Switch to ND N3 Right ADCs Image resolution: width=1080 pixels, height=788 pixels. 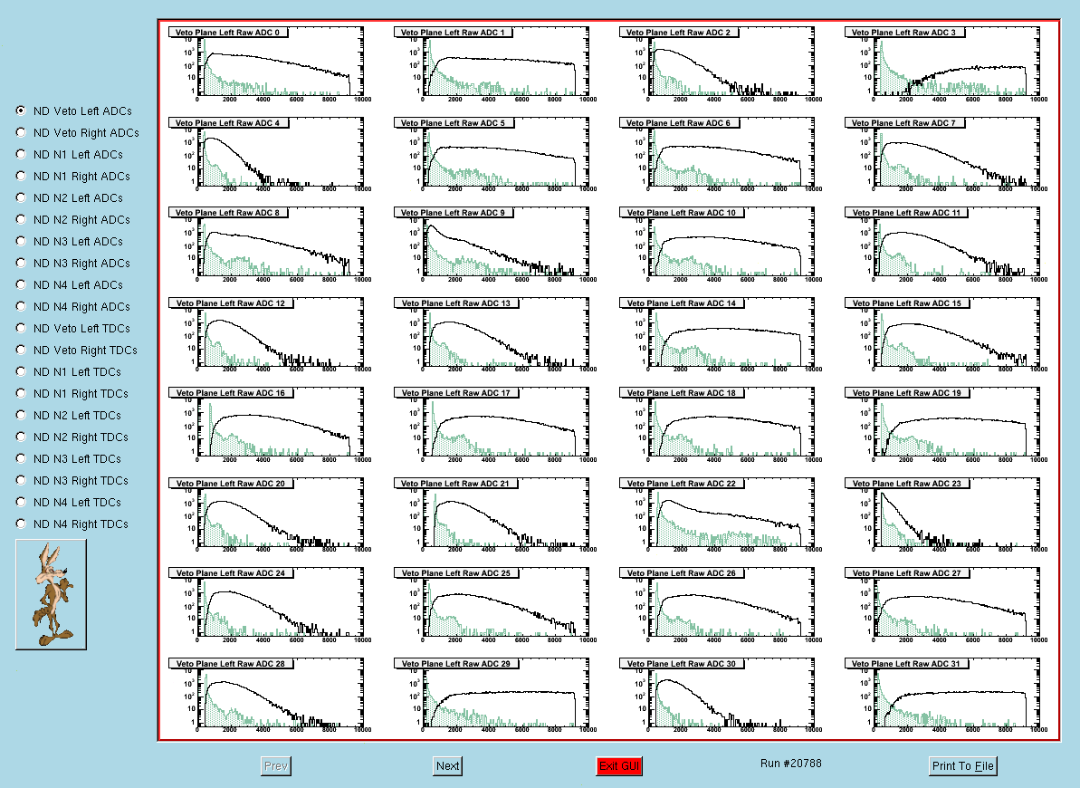(x=22, y=263)
